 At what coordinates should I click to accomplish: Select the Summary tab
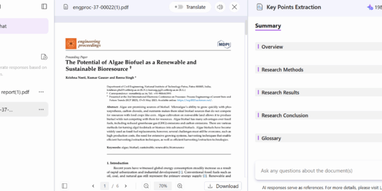point(268,26)
